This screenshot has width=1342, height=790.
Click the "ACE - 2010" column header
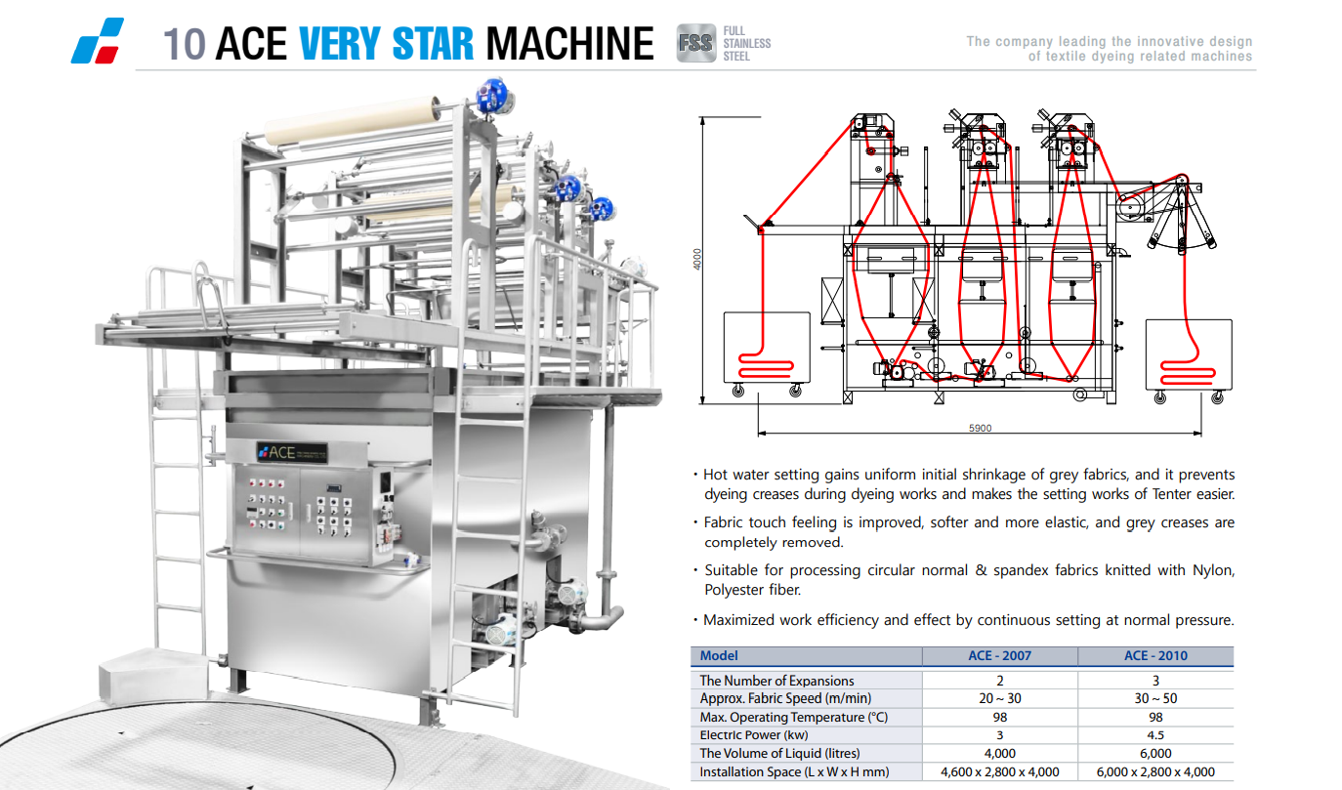click(1155, 656)
